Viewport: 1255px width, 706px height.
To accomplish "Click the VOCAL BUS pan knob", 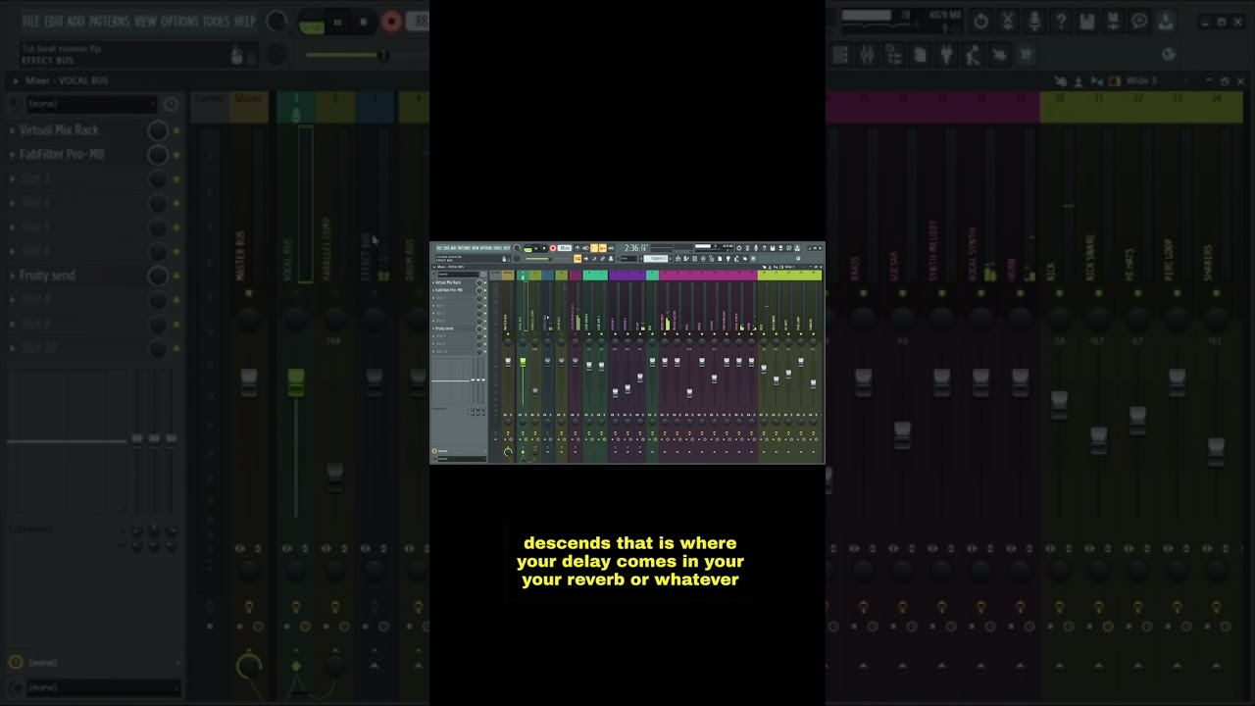I will pyautogui.click(x=523, y=342).
